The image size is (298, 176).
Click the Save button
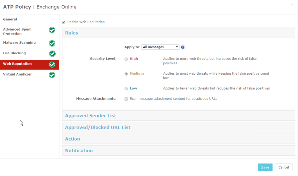265,167
